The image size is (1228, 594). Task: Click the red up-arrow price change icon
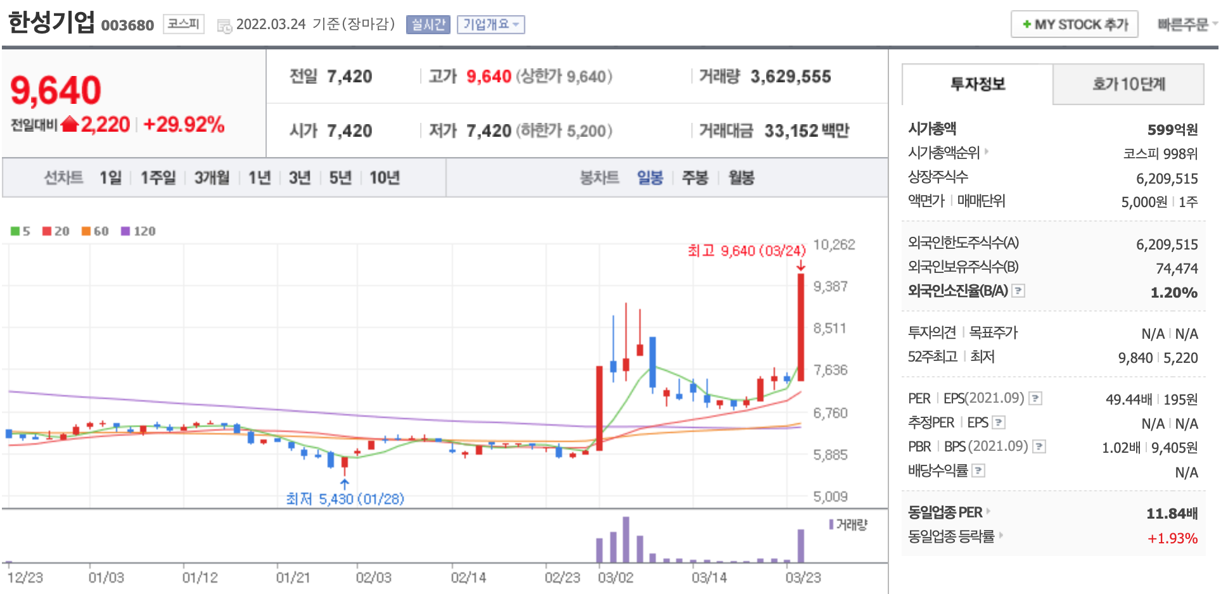pyautogui.click(x=70, y=124)
